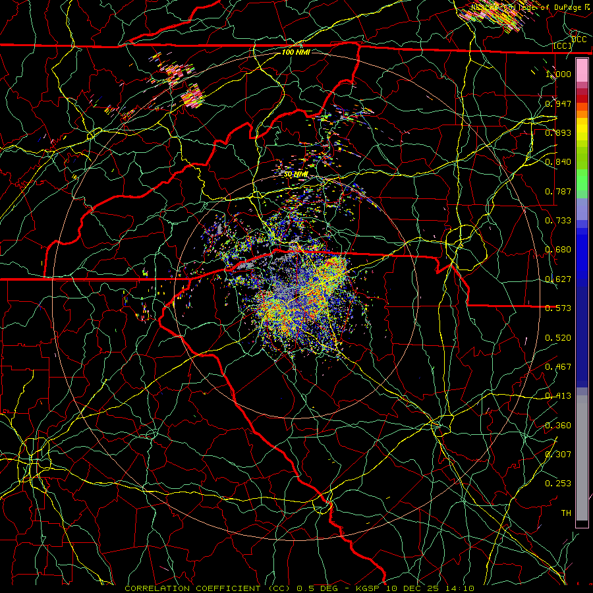Image resolution: width=593 pixels, height=593 pixels.
Task: Click the 0.947 legend value
Action: pos(558,103)
